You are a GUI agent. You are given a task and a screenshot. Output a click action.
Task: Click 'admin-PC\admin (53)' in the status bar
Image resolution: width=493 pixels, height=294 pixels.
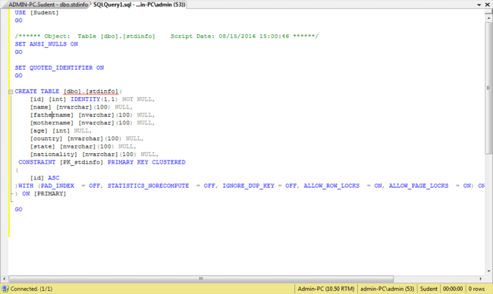(x=387, y=289)
